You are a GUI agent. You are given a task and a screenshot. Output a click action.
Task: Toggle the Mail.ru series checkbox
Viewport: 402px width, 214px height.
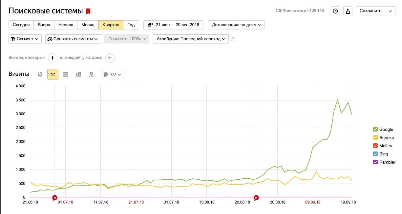click(375, 146)
